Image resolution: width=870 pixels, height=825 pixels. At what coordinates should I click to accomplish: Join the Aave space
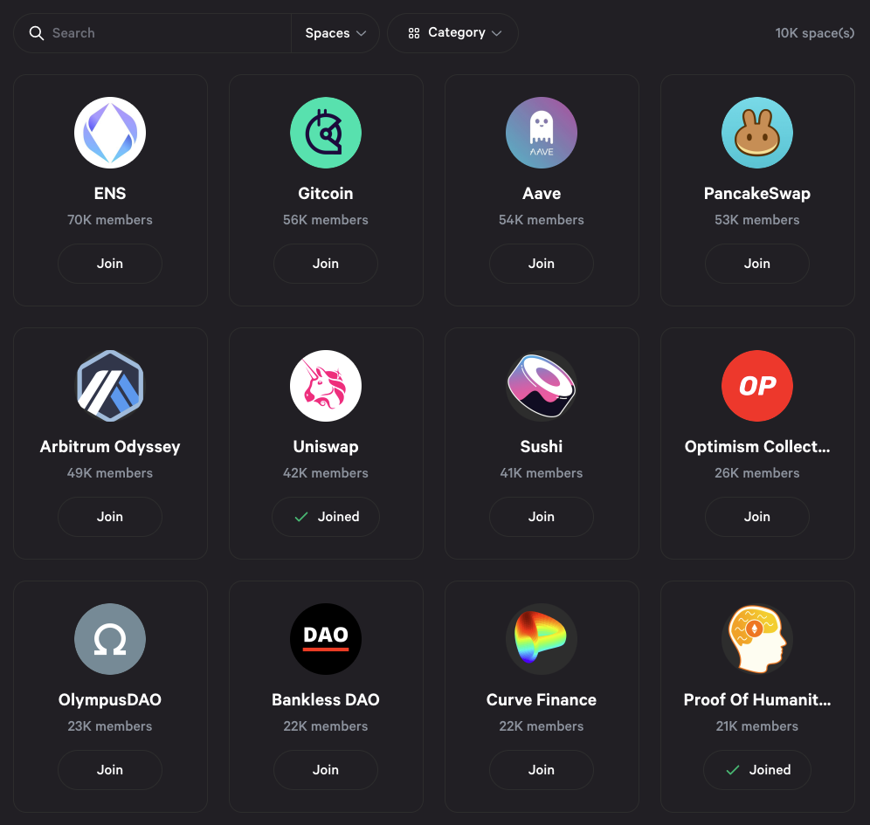[x=542, y=264]
